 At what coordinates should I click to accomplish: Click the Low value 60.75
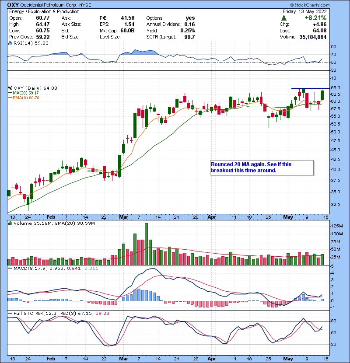[x=43, y=31]
